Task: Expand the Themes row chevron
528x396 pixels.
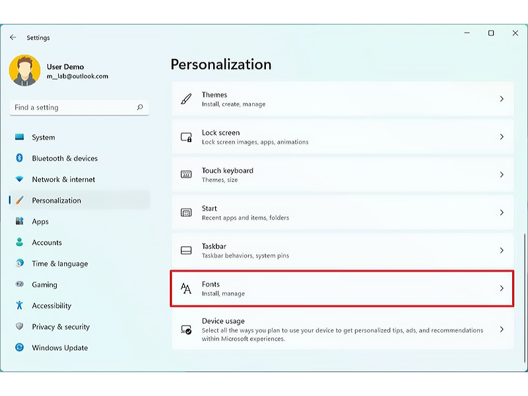Action: tap(502, 99)
